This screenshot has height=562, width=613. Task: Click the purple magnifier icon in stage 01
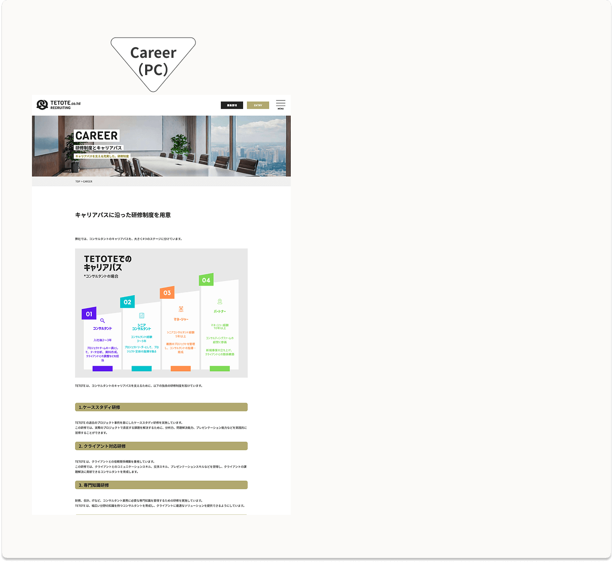point(103,321)
